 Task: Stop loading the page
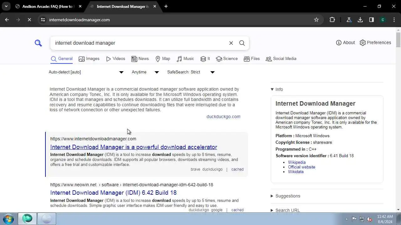[x=29, y=20]
